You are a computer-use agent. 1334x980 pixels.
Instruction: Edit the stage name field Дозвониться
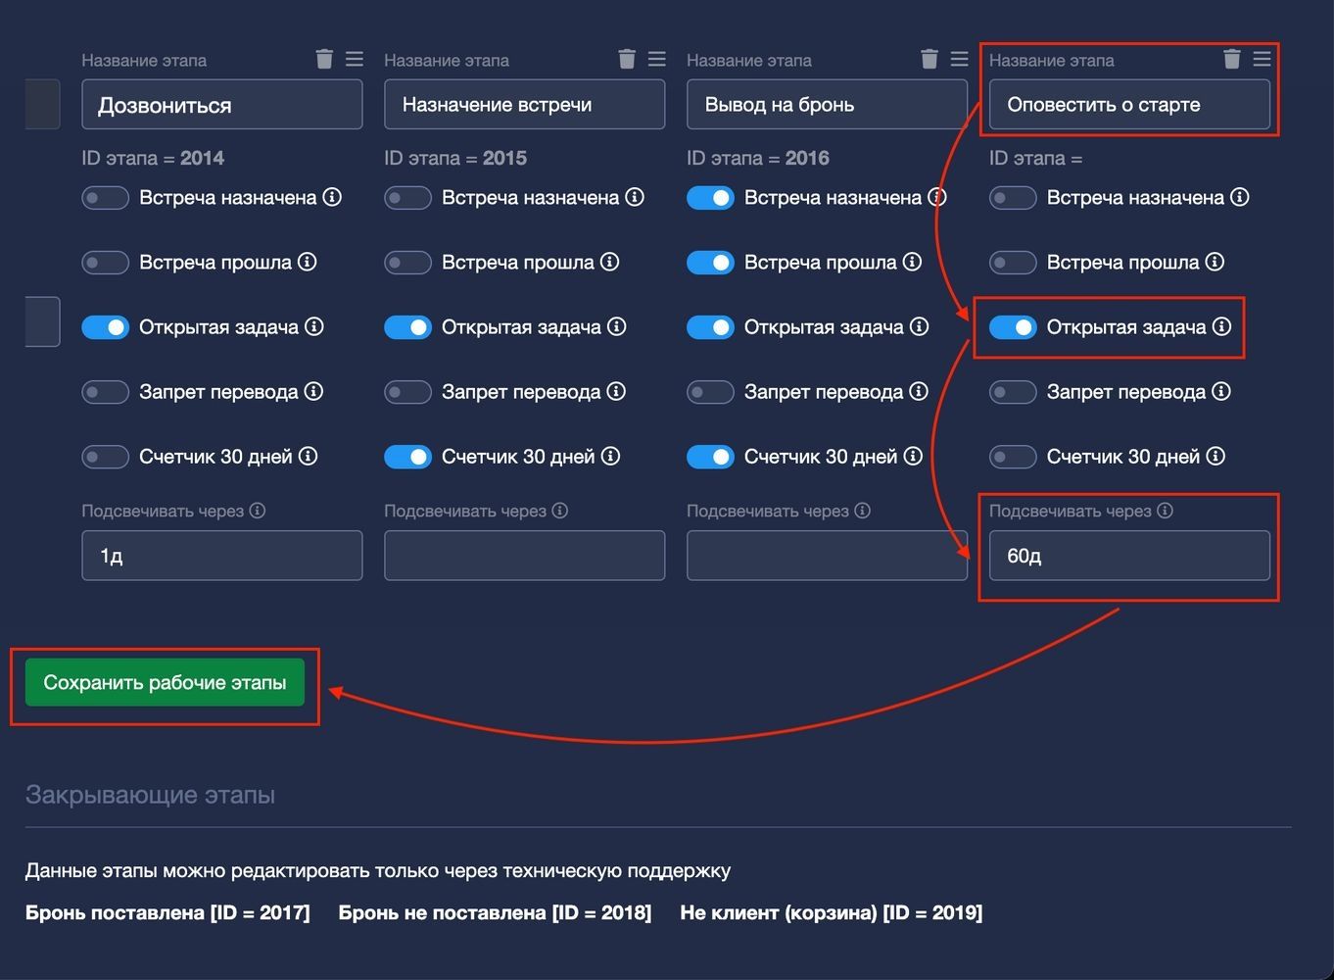[222, 105]
